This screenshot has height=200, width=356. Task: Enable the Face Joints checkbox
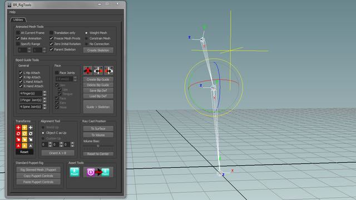(57, 73)
